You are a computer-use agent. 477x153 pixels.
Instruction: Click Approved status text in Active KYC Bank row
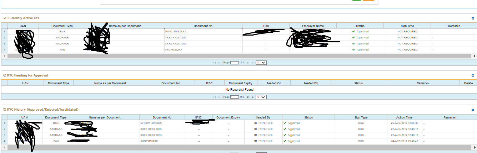click(x=362, y=32)
